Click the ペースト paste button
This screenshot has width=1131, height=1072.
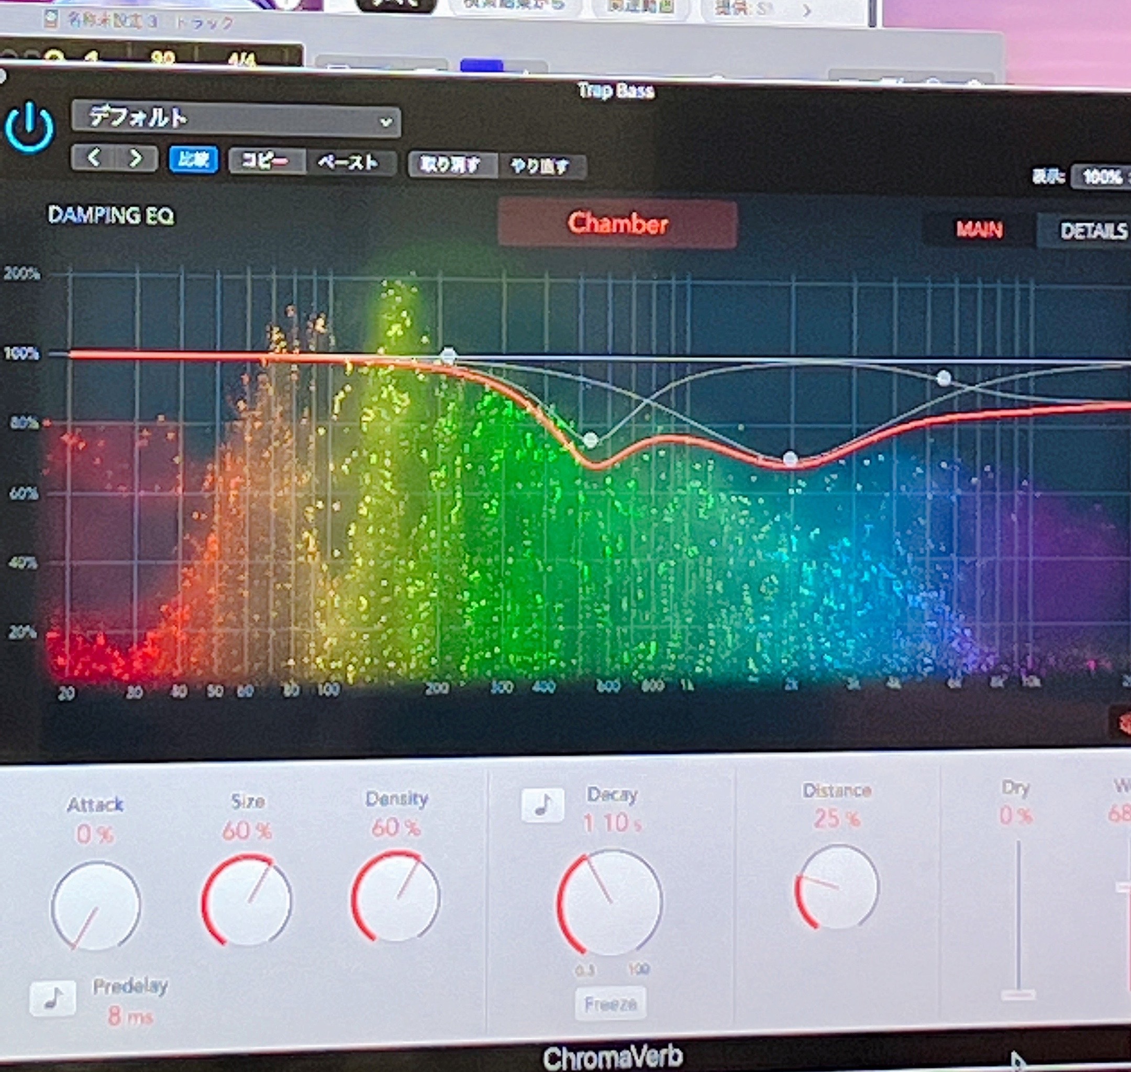coord(349,163)
